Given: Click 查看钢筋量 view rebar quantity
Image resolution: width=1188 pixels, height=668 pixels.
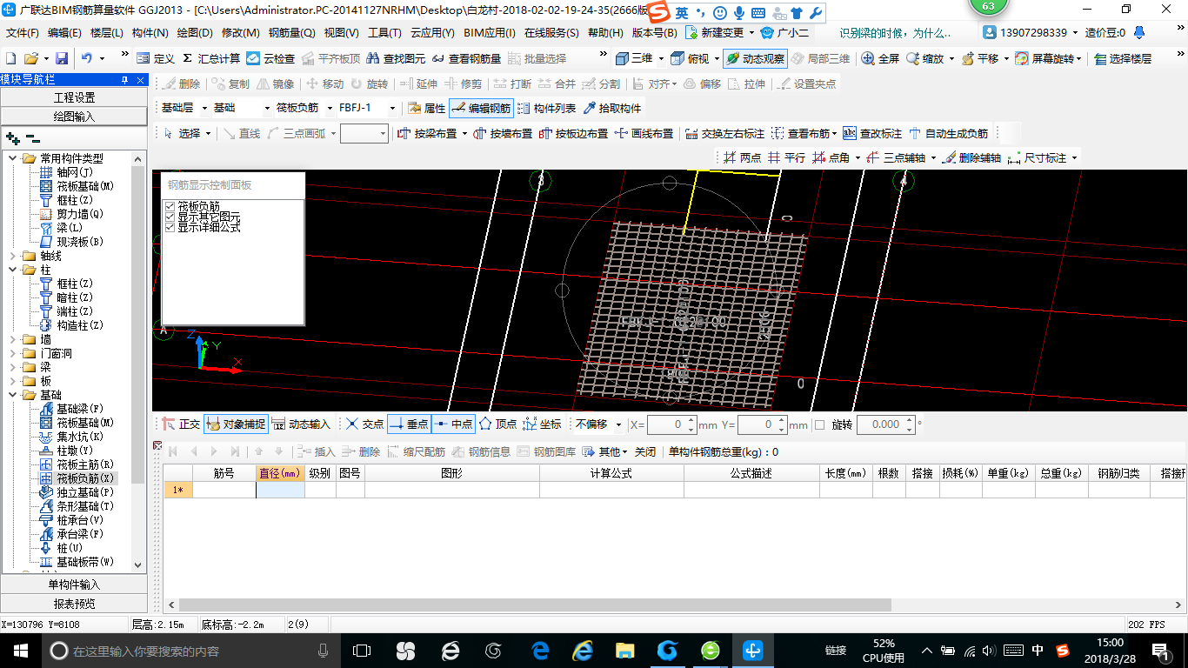Looking at the screenshot, I should tap(466, 58).
